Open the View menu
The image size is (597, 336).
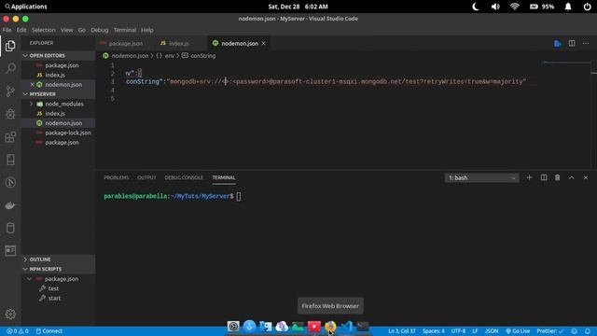pyautogui.click(x=66, y=30)
